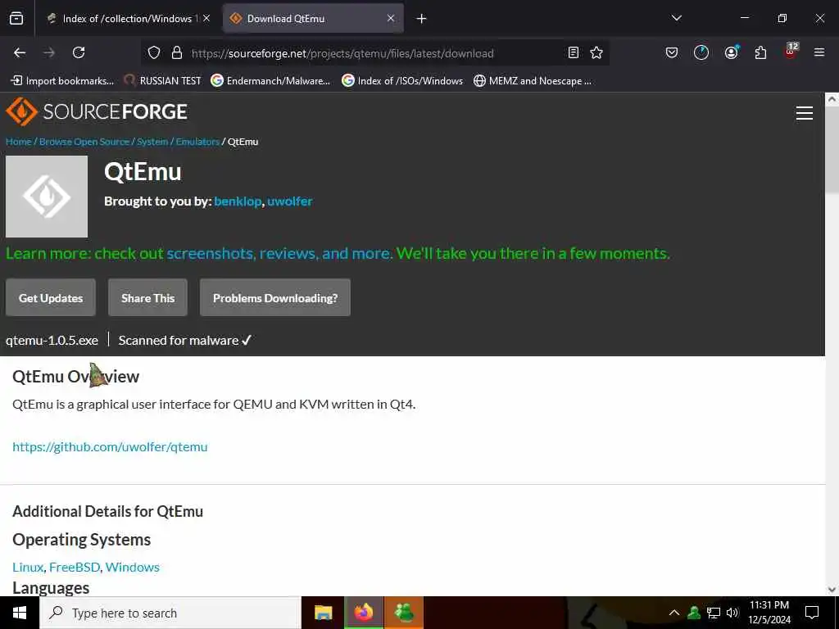Click scrollbar up arrow
839x629 pixels.
coord(832,99)
